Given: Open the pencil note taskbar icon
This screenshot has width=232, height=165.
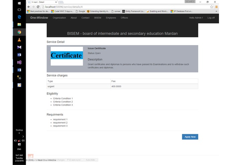Looking at the screenshot, I should [19, 85].
